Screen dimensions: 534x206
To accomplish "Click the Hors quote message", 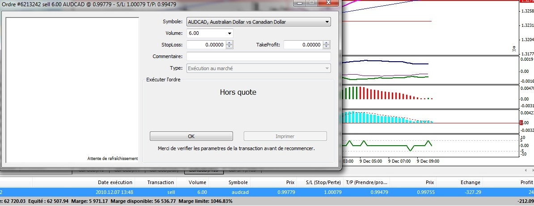I will (238, 92).
